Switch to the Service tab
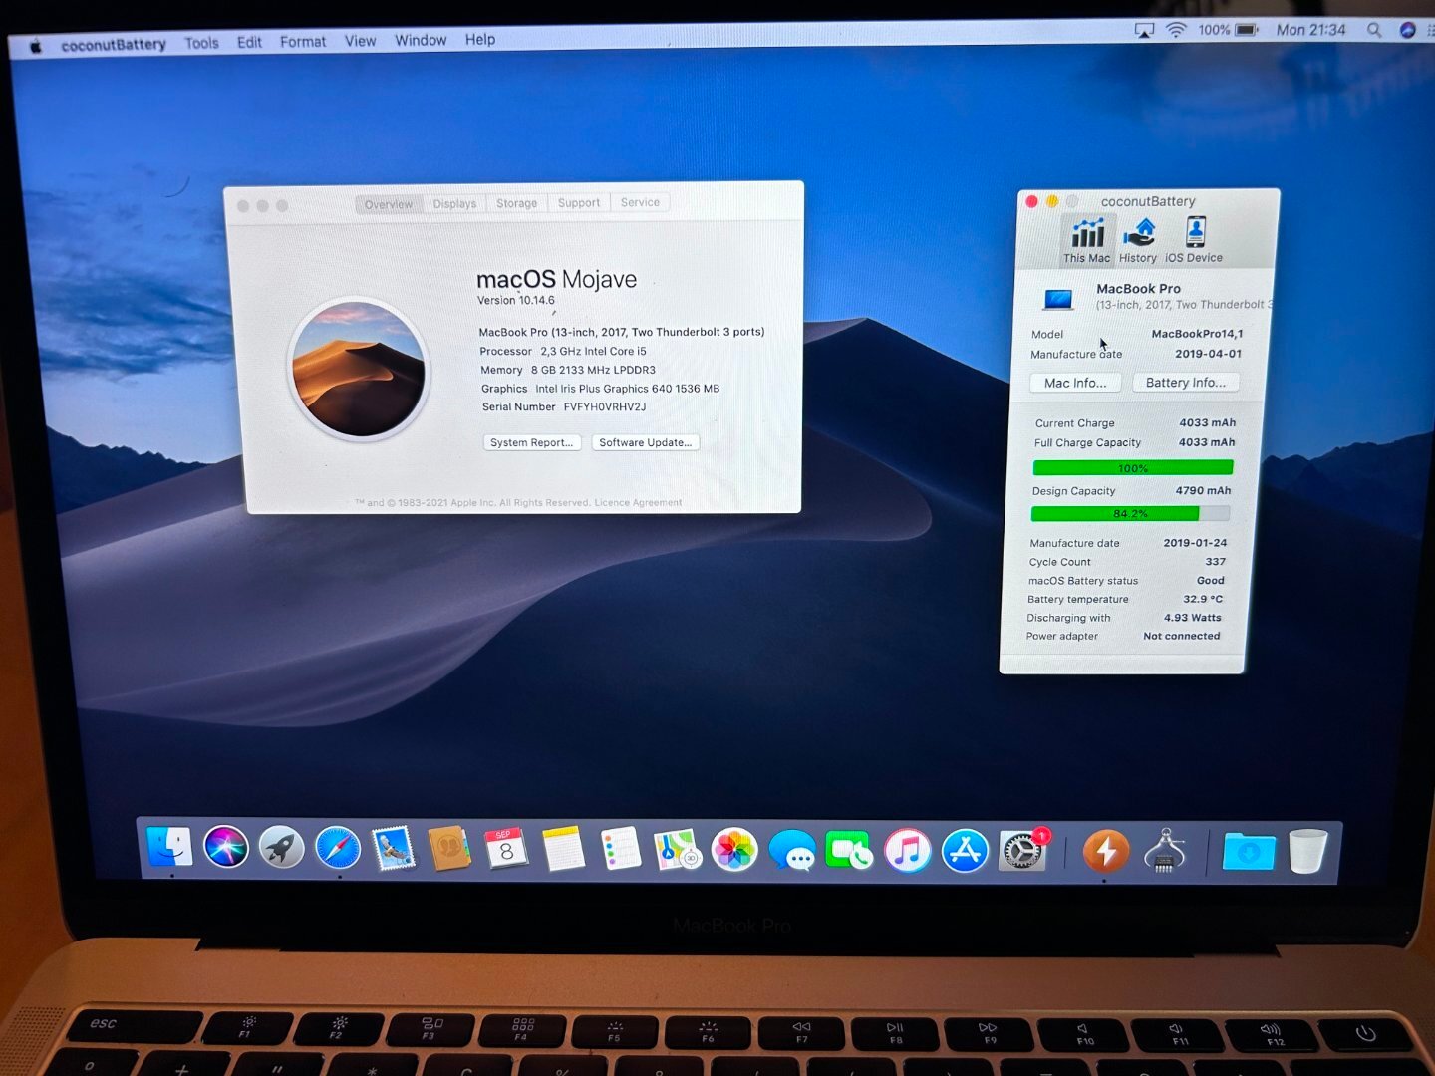 click(640, 202)
